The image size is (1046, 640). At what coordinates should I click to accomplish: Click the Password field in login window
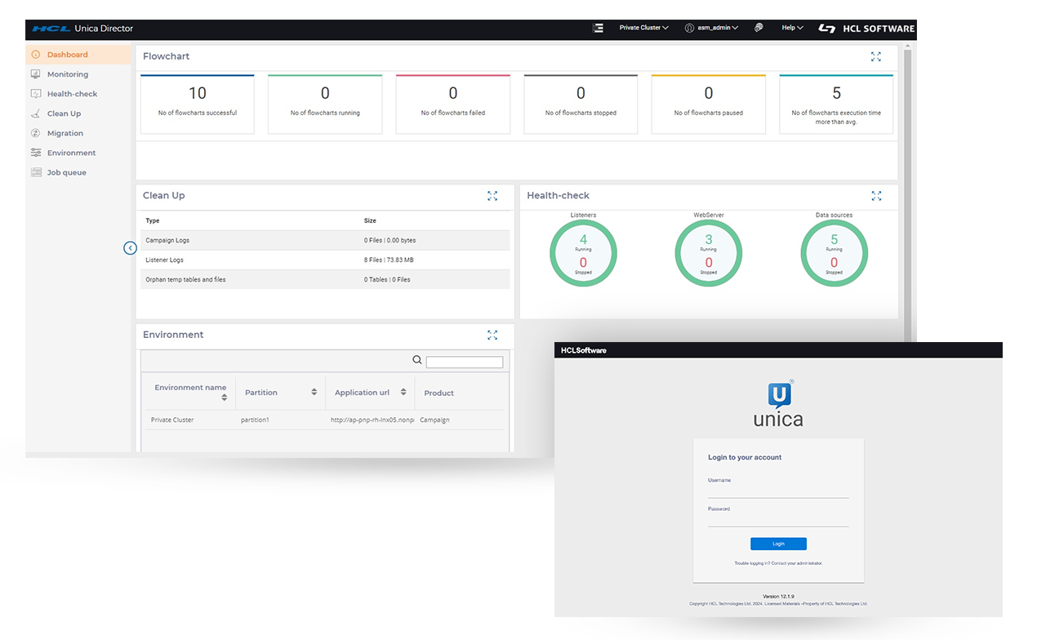point(778,520)
